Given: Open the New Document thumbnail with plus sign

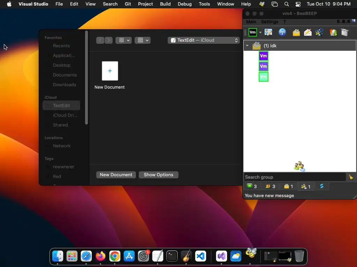Looking at the screenshot, I should point(110,71).
